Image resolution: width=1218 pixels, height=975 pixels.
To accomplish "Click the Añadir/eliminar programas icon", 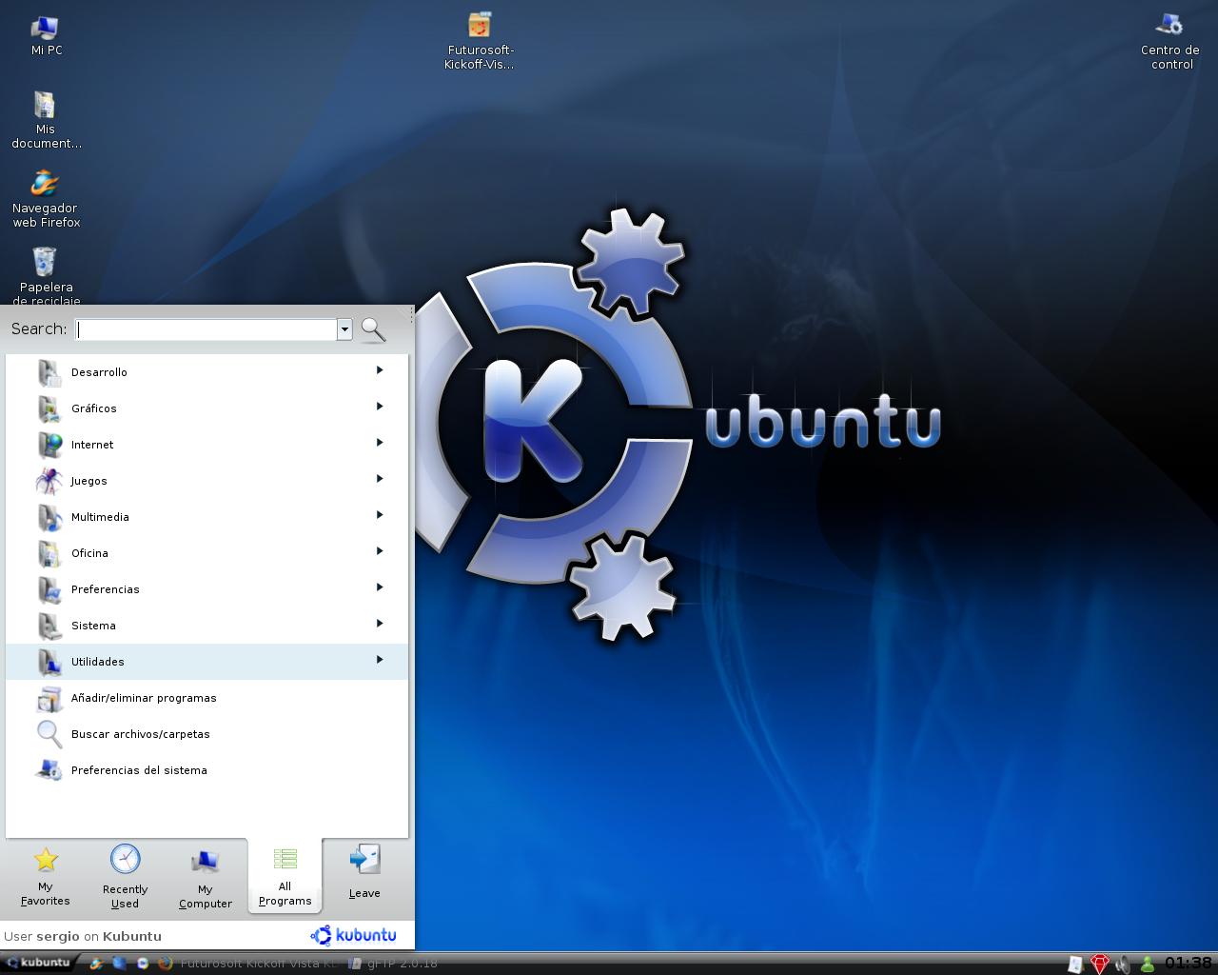I will click(49, 698).
